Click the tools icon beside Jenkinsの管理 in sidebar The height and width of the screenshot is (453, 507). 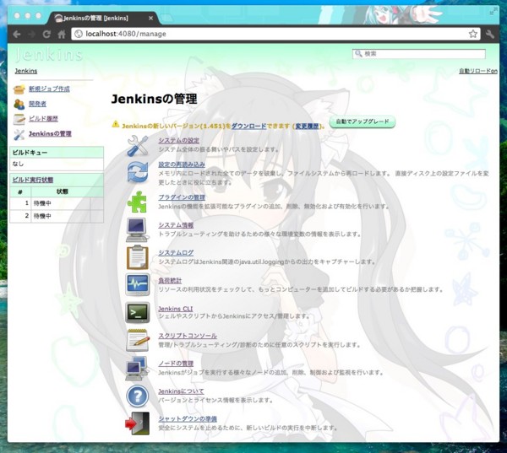click(x=19, y=134)
